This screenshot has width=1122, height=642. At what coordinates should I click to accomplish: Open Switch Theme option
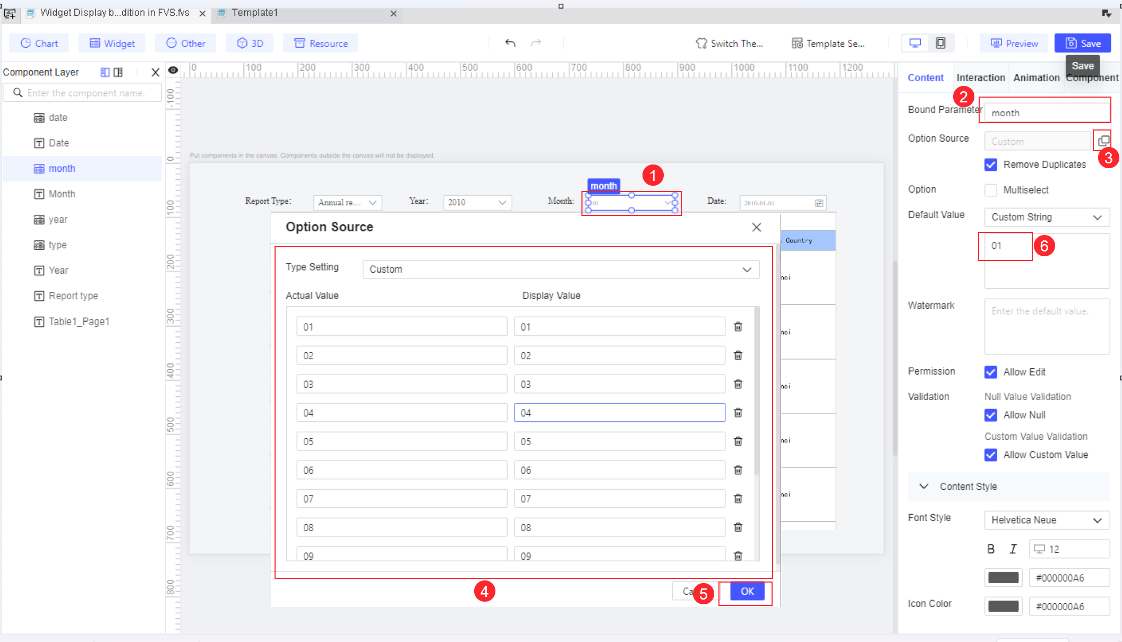tap(730, 43)
